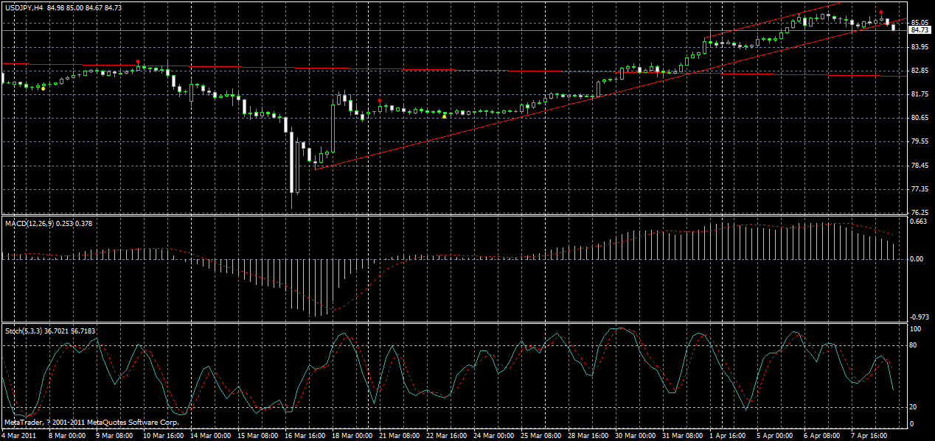
Task: Click the green doji candle below the 84.73 tag
Action: pos(881,20)
